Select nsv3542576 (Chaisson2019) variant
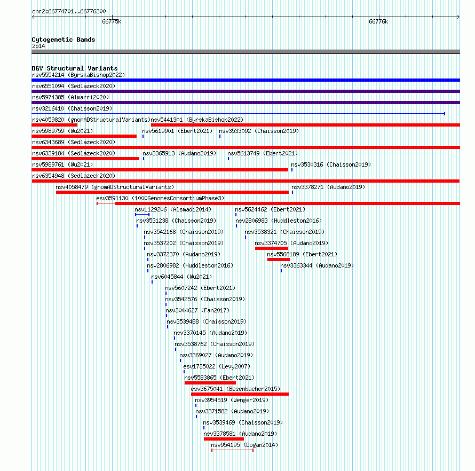475x471 pixels. tap(205, 299)
